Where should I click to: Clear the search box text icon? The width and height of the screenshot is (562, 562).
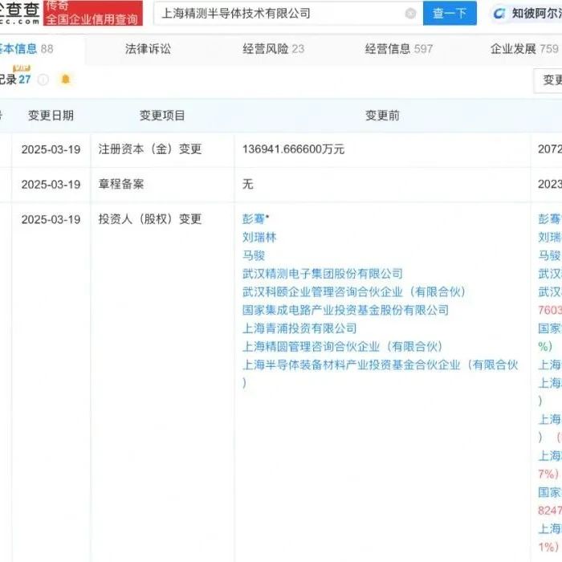tap(410, 14)
